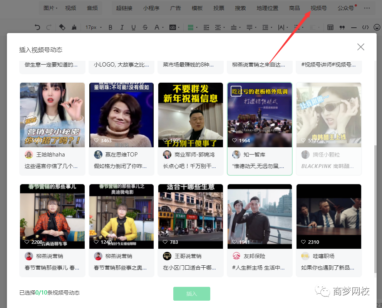Click the 王哥说营销 account avatar
The width and height of the screenshot is (382, 308).
coord(167,256)
